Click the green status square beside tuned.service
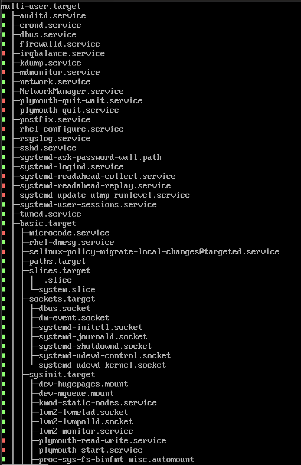The width and height of the screenshot is (301, 465). (x=3, y=214)
